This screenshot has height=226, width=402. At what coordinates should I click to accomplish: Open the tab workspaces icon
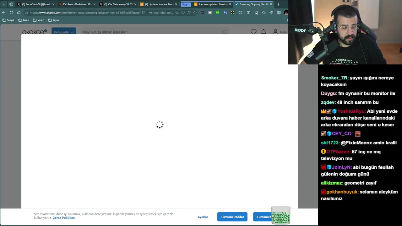(11, 4)
